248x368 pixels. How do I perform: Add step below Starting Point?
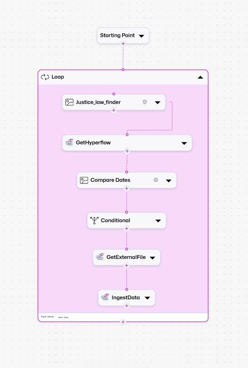pos(123,43)
